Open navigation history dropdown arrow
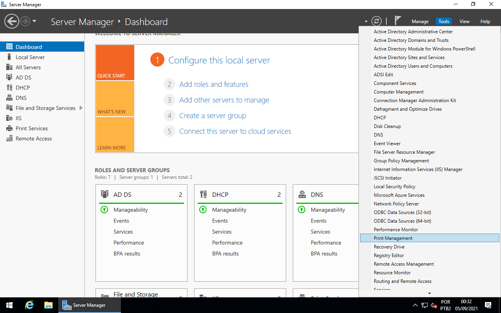 click(34, 21)
